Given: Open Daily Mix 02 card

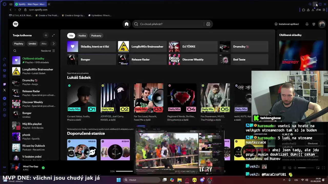Looking at the screenshot, I should click(115, 102).
